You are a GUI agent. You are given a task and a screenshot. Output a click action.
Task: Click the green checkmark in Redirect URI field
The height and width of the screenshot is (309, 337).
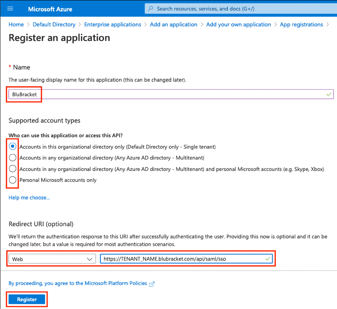tap(267, 259)
